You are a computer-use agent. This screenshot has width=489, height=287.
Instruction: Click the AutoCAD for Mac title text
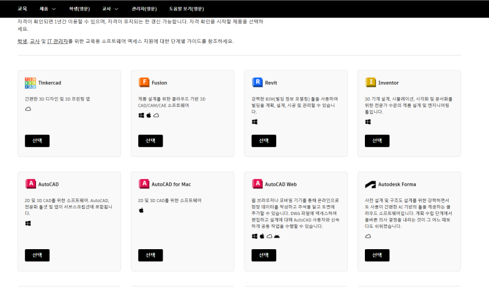(x=171, y=184)
